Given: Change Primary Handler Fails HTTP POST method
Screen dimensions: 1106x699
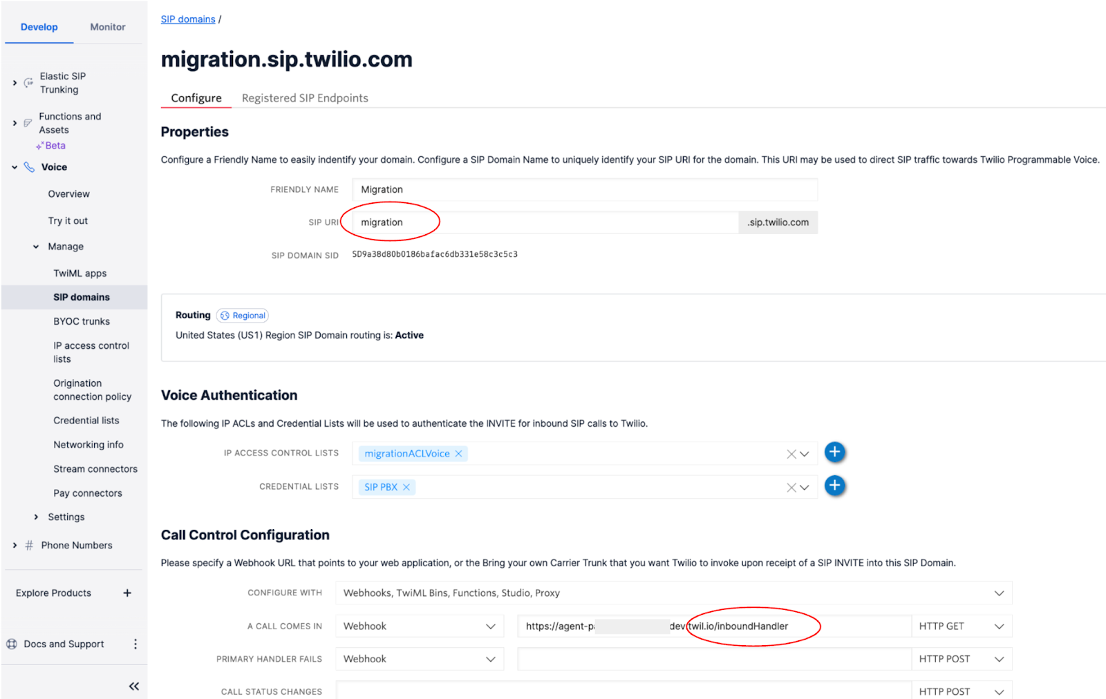Looking at the screenshot, I should (x=962, y=659).
